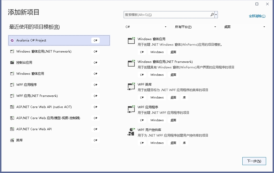The height and width of the screenshot is (173, 274).
Task: Select the '控制台应用' recent template
Action: [x=59, y=63]
